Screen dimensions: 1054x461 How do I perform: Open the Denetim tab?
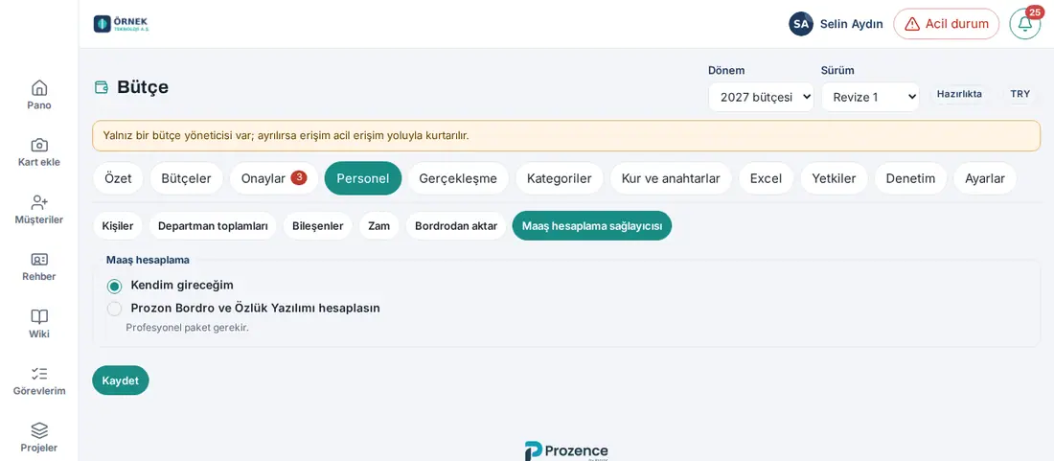(x=910, y=178)
